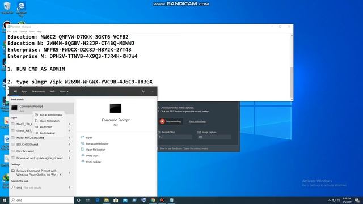Choose Open file location in context menu
Viewport: 363px width, 204px height.
pyautogui.click(x=47, y=121)
